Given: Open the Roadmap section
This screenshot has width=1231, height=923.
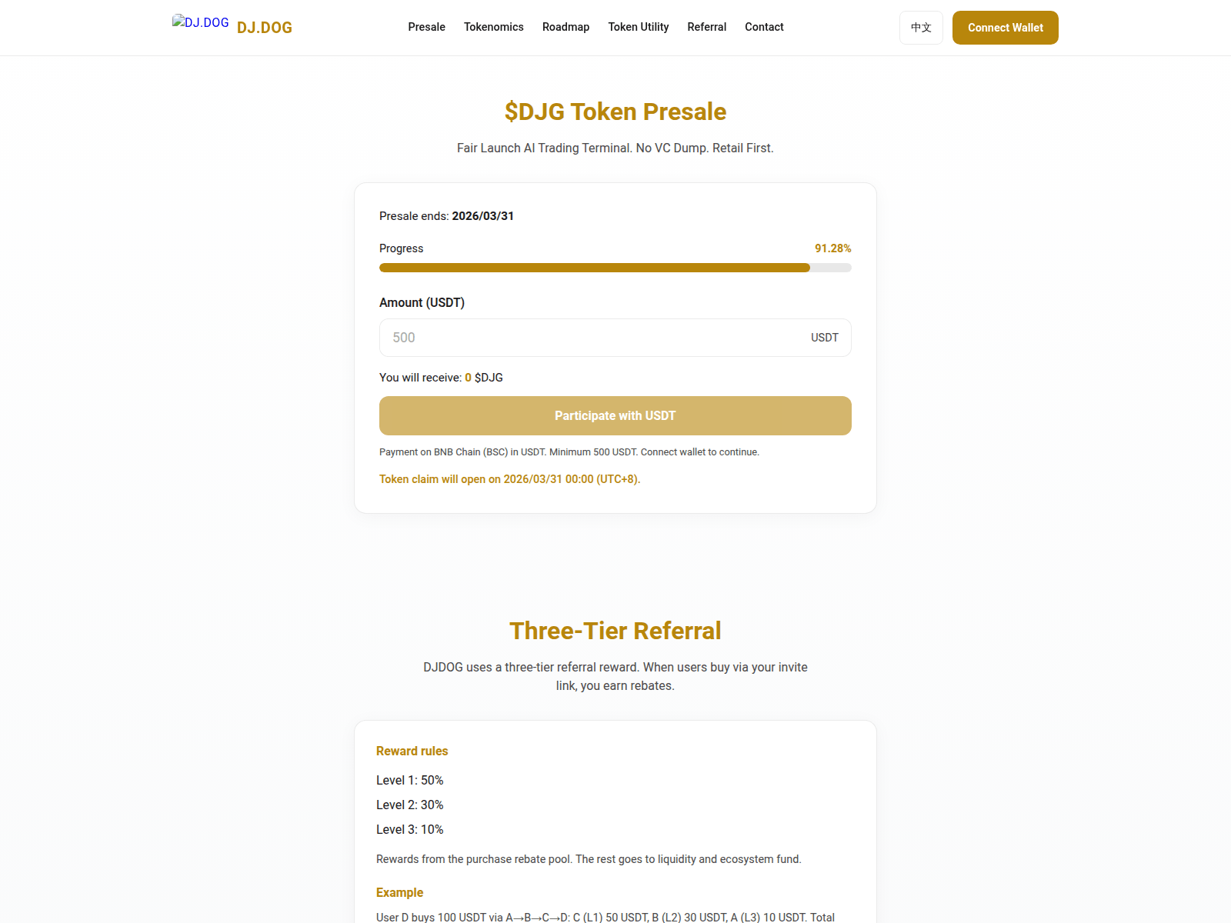Looking at the screenshot, I should 565,27.
